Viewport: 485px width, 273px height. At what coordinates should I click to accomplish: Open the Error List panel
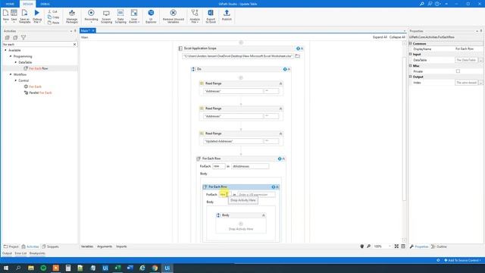(x=20, y=253)
